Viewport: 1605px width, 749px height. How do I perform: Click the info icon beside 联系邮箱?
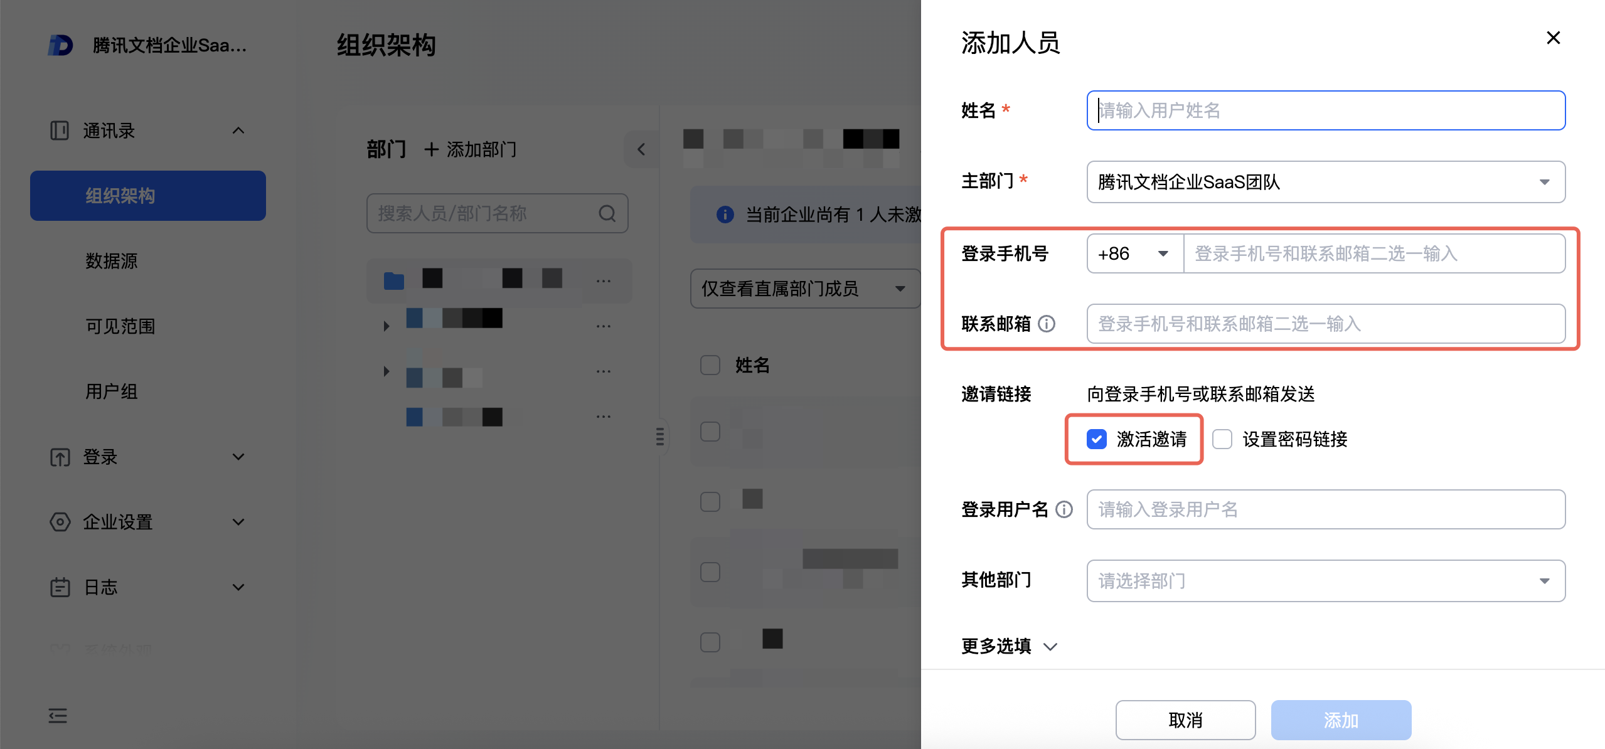[x=1047, y=324]
